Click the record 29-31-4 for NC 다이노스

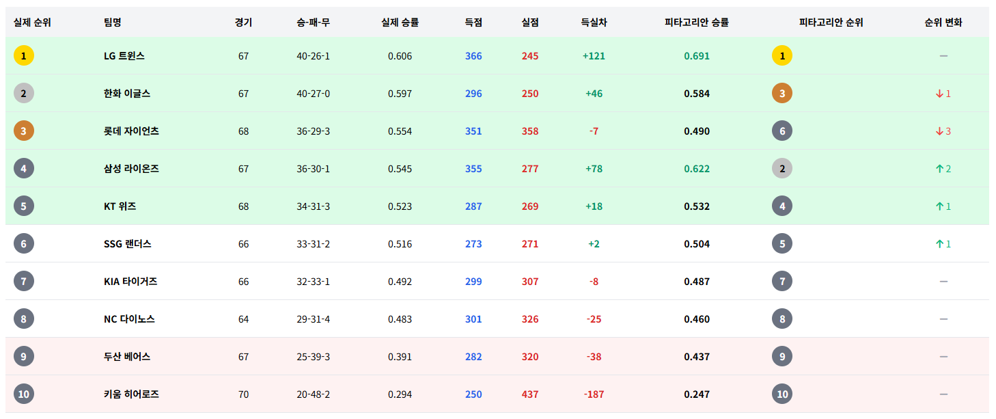314,319
